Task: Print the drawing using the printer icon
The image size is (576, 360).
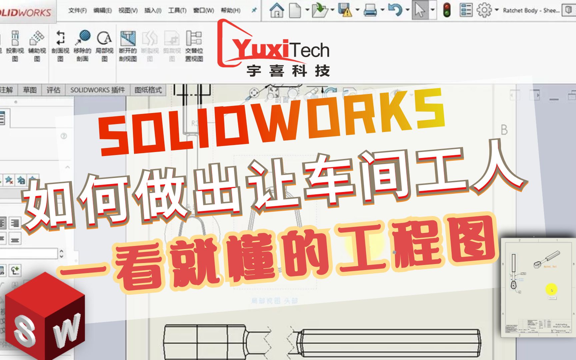Action: click(370, 10)
